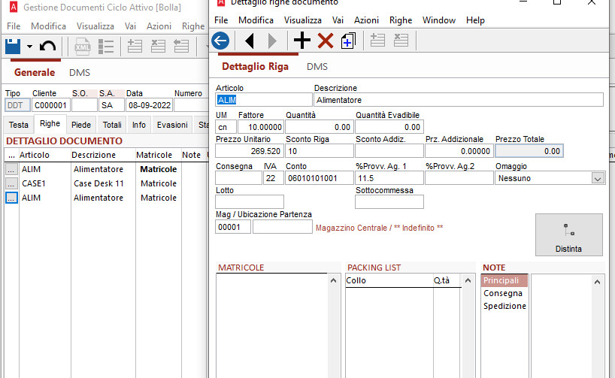
Task: Open the Save dropdown arrow
Action: 29,47
